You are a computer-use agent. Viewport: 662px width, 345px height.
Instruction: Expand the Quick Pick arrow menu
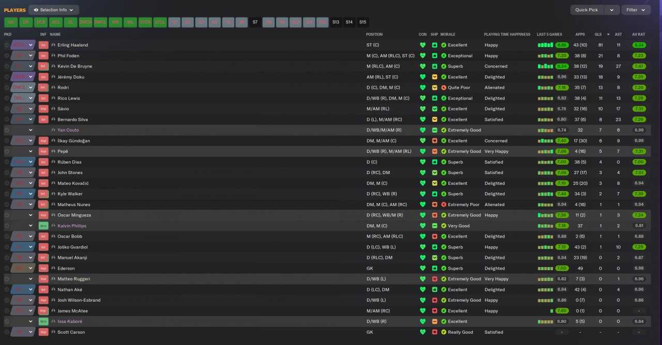(x=612, y=10)
